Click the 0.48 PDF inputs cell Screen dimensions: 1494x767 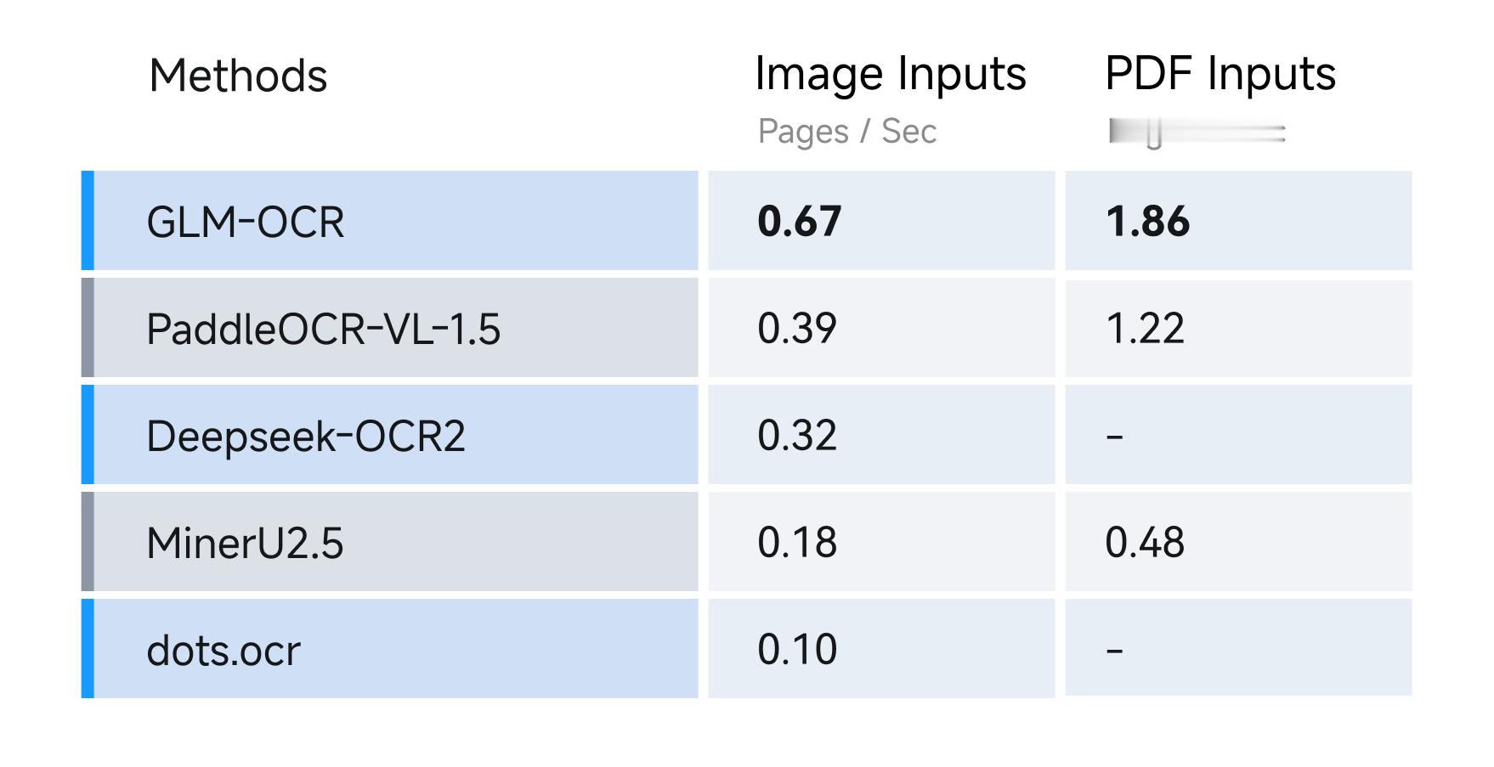coord(1238,542)
